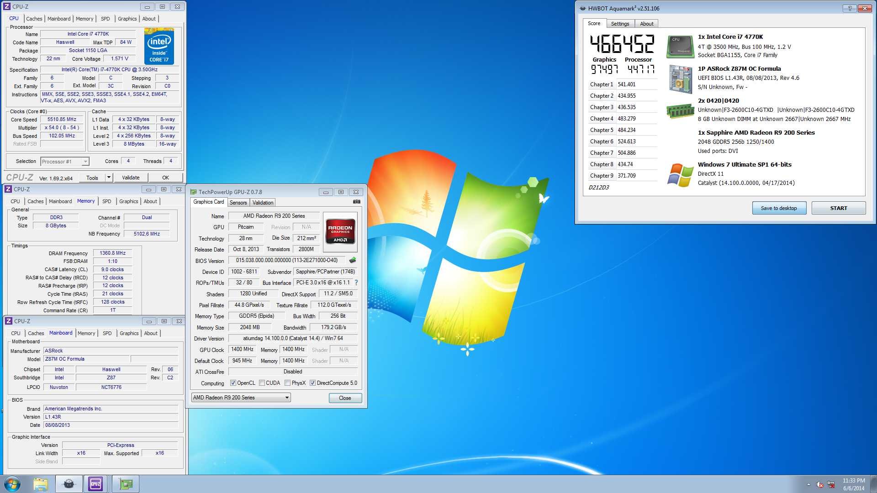Click the Show Desktop strip on the taskbar

click(873, 484)
